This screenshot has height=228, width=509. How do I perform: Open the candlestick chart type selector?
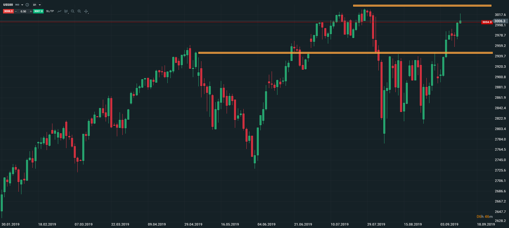coord(66,11)
